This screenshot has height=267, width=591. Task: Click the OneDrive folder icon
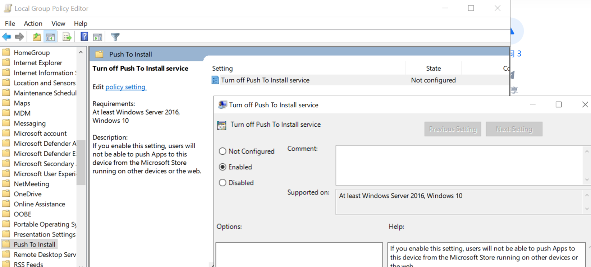point(6,194)
